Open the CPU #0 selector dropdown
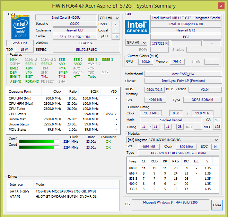The height and width of the screenshot is (217, 228). (x=109, y=18)
